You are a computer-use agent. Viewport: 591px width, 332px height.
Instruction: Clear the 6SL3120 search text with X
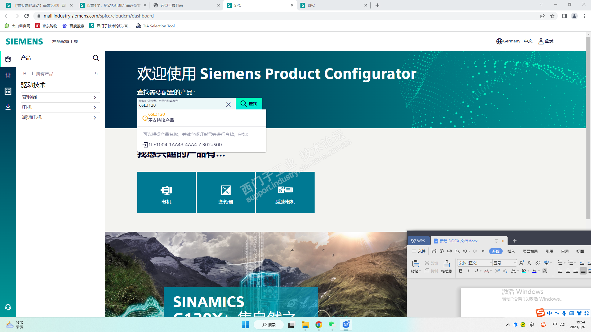point(228,105)
